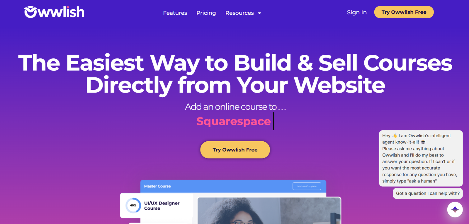This screenshot has height=224, width=469.
Task: Expand the Resources dropdown arrow
Action: (x=259, y=13)
